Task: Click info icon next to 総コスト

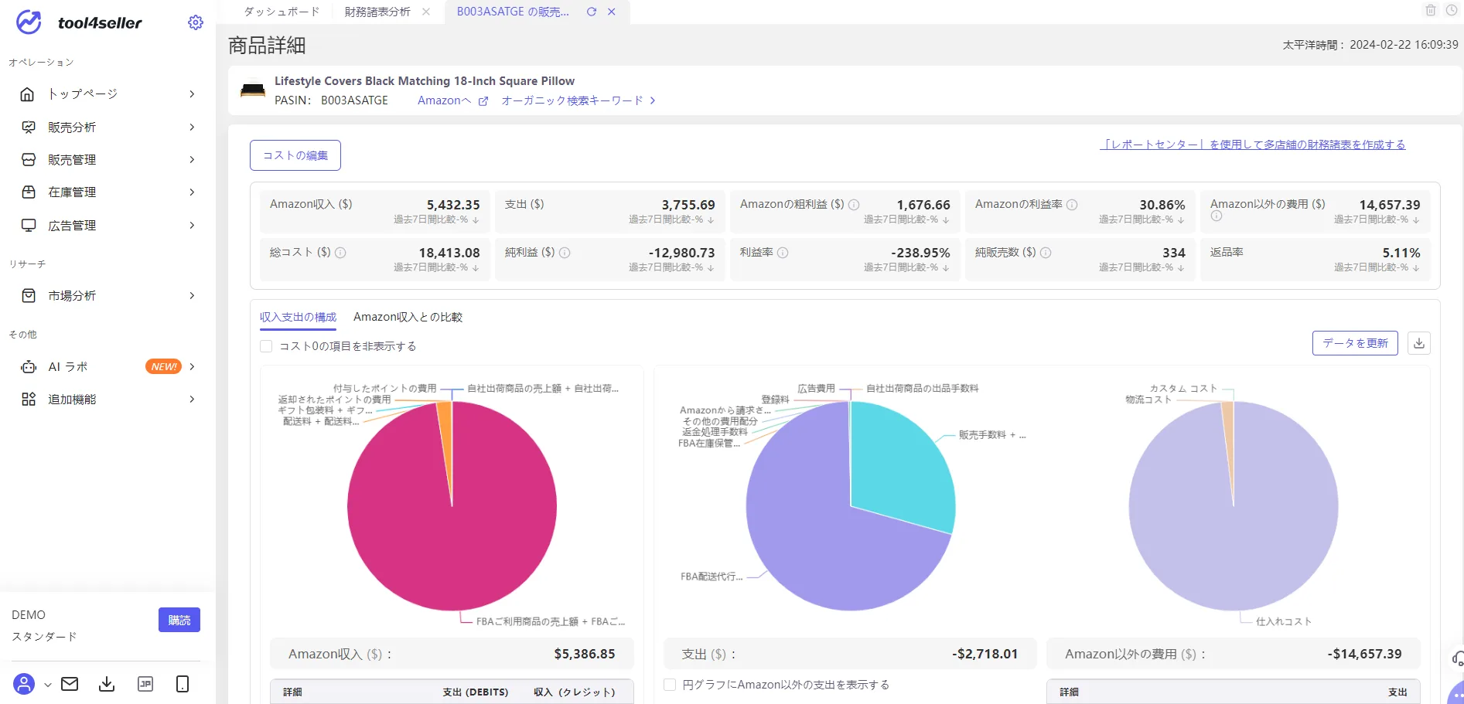Action: (340, 253)
